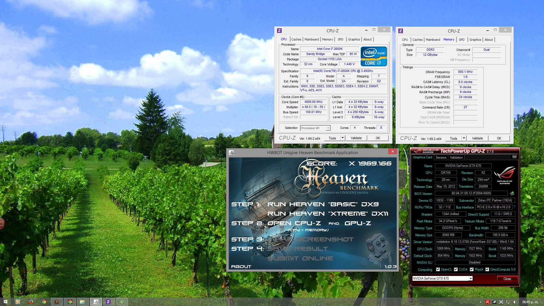This screenshot has height=306, width=544.
Task: Toggle the OpenCL checkbox in GPU-Z
Action: point(438,269)
